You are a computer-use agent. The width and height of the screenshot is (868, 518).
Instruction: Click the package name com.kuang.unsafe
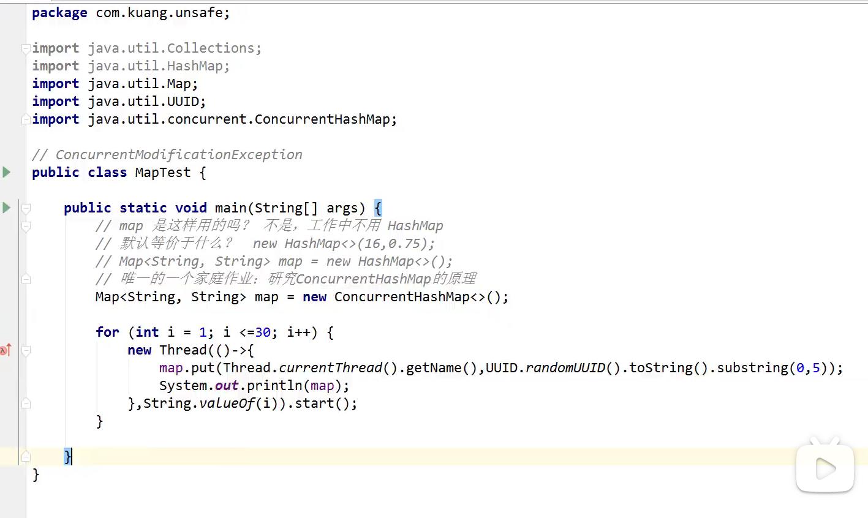(x=159, y=13)
